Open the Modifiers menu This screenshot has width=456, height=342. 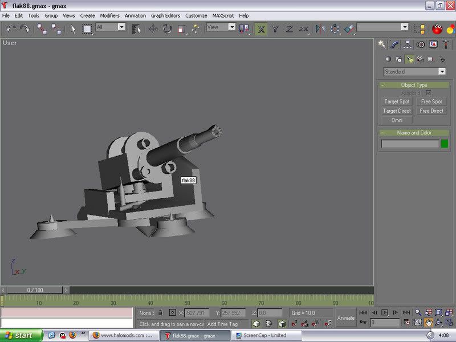pyautogui.click(x=109, y=16)
